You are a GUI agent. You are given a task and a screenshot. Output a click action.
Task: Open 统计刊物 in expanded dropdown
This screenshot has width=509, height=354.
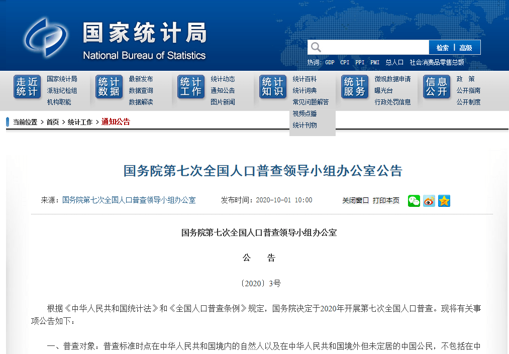point(304,125)
